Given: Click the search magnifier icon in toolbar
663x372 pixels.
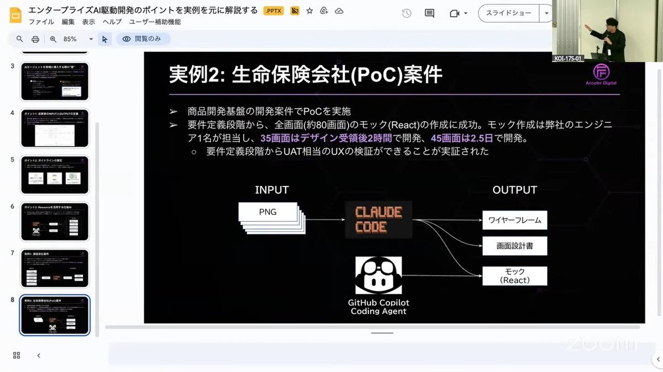Looking at the screenshot, I should tap(20, 39).
